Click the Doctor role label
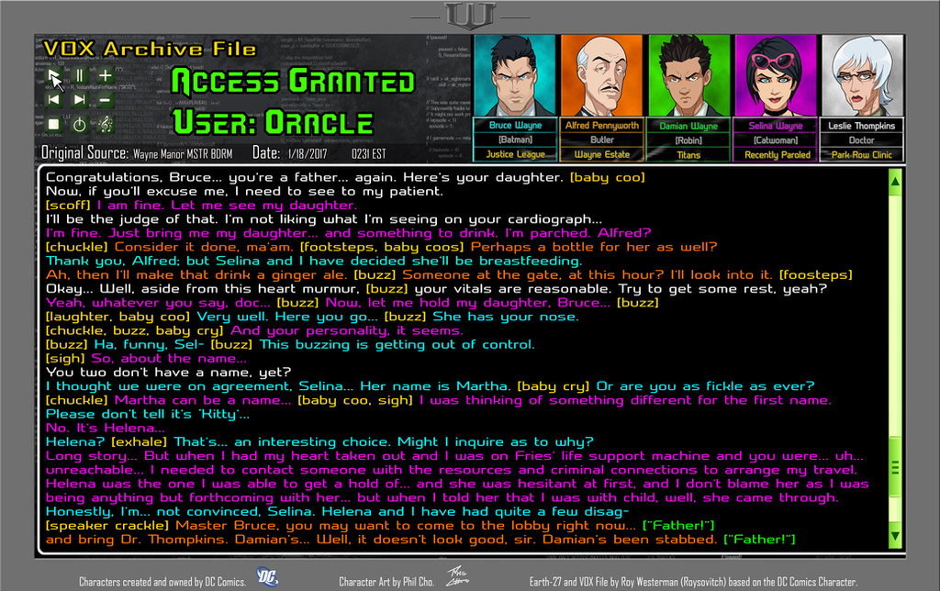The image size is (940, 591). (862, 140)
